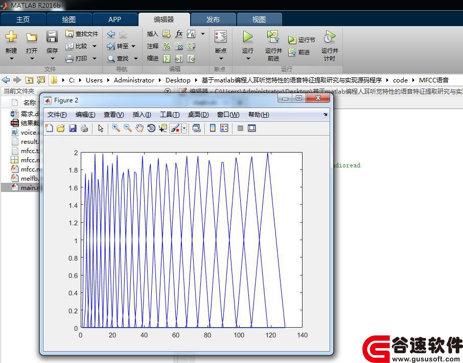Click the 保存 (Save) floppy disk icon in ribbon
Screen dimensions: 463x363
[52, 37]
